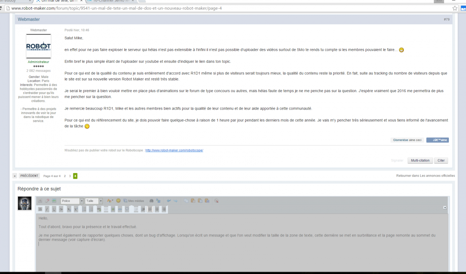The height and width of the screenshot is (274, 466).
Task: Go to page 2 of the topic
Action: point(65,176)
